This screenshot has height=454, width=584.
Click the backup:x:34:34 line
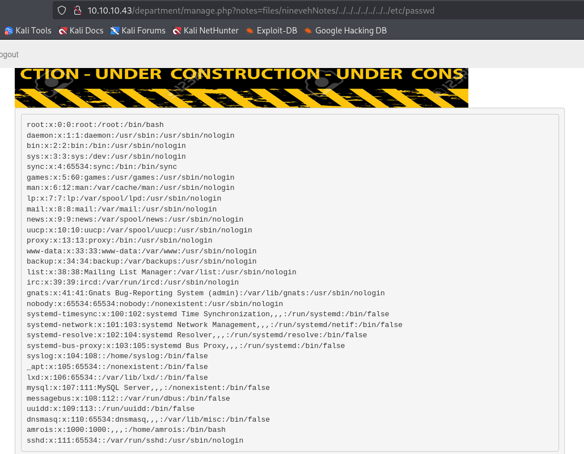tap(142, 261)
